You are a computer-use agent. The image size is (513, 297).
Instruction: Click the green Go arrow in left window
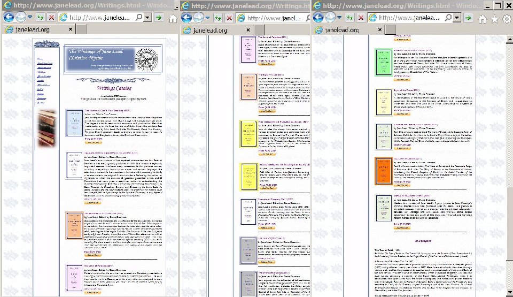coord(159,17)
